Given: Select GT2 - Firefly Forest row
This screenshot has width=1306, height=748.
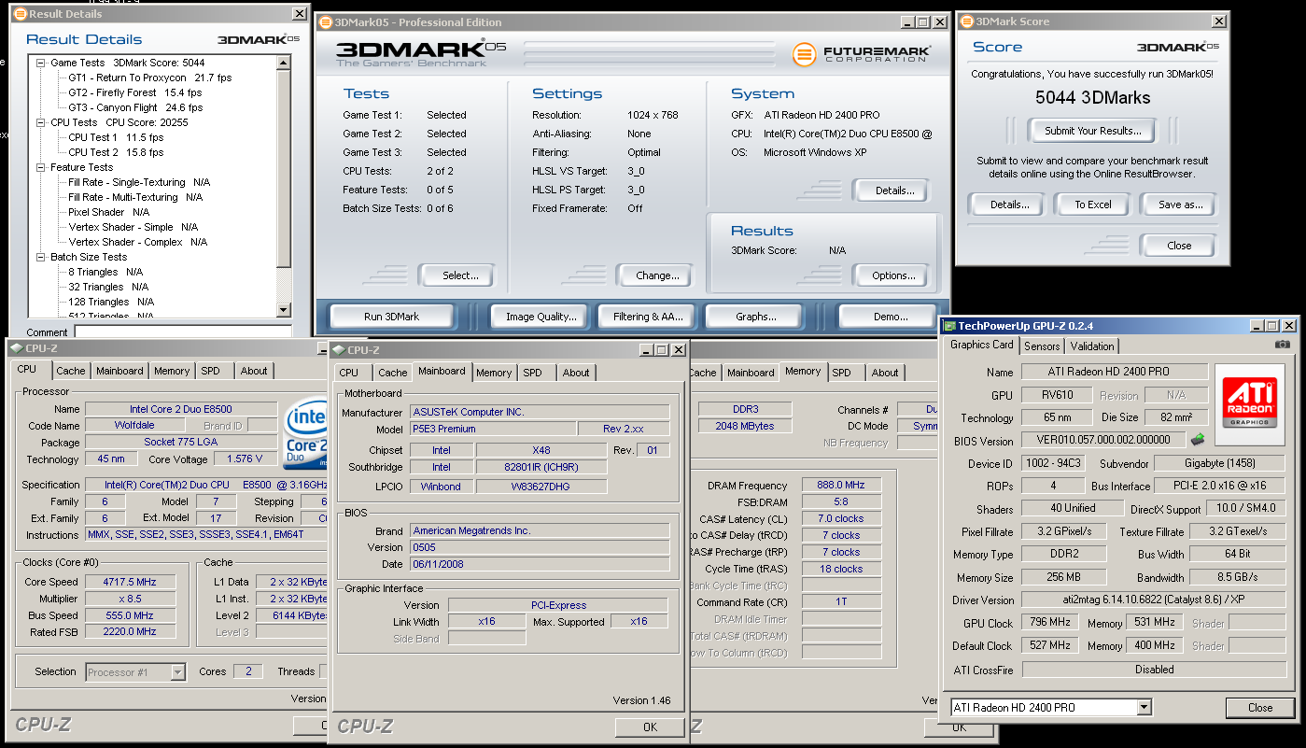Looking at the screenshot, I should click(135, 92).
